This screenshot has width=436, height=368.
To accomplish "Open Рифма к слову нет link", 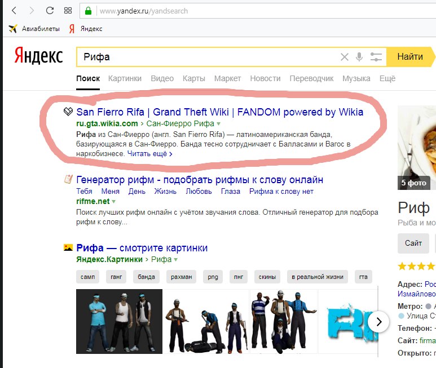I will coord(281,192).
